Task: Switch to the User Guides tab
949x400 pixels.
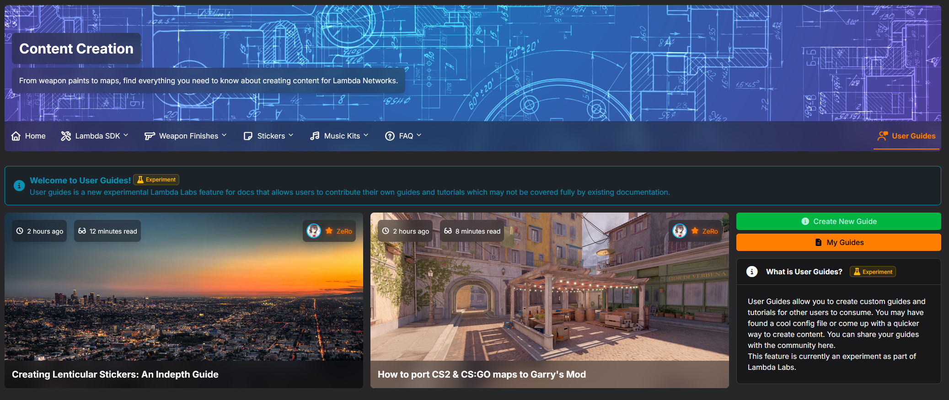Action: [913, 136]
